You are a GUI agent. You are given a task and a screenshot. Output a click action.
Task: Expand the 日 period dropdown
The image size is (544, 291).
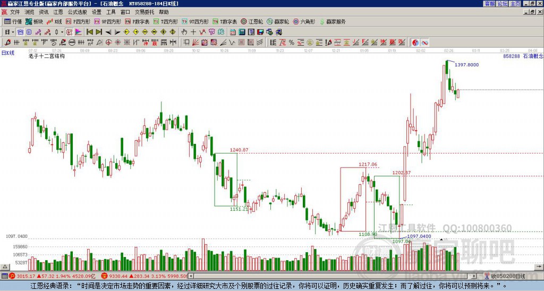pos(13,32)
